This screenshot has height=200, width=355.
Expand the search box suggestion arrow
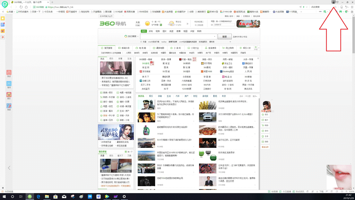click(x=214, y=36)
